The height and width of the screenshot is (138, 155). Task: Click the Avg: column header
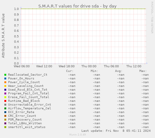(119, 71)
